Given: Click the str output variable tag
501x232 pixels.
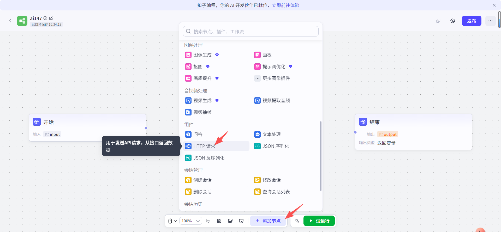Looking at the screenshot, I should coord(387,135).
